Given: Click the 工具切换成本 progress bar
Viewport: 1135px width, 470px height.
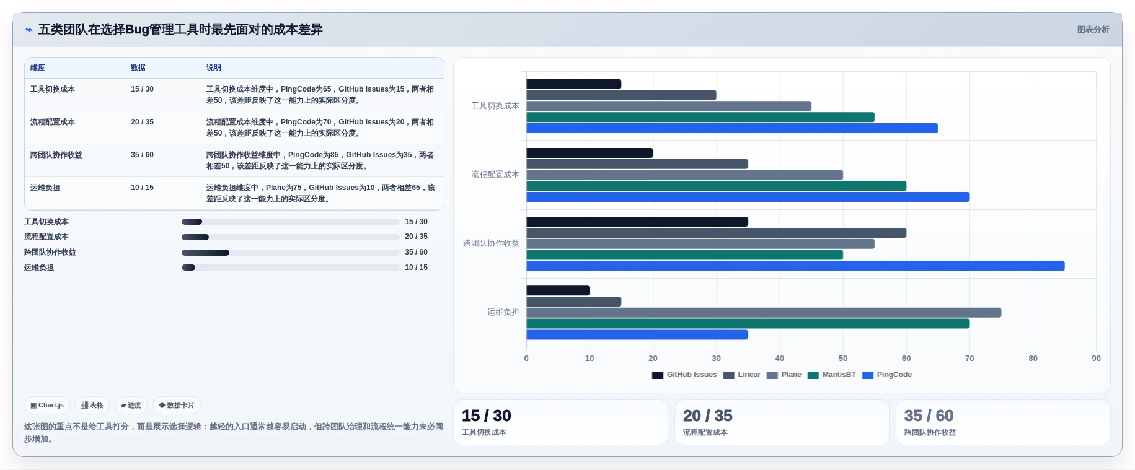Looking at the screenshot, I should click(x=290, y=222).
